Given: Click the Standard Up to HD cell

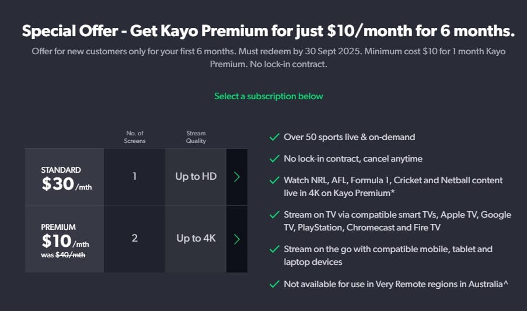Looking at the screenshot, I should point(196,177).
